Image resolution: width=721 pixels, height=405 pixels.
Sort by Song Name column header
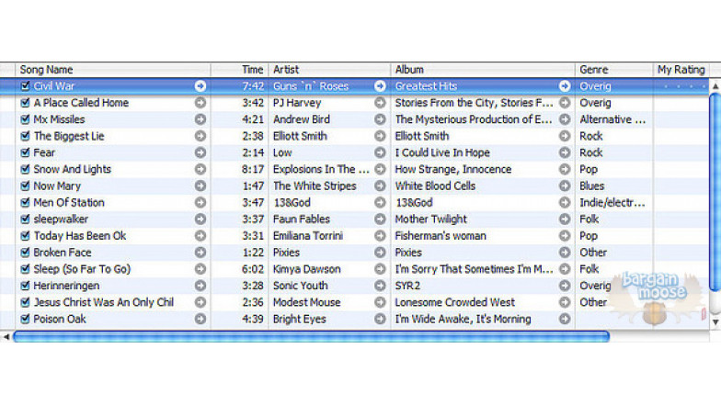[x=112, y=70]
